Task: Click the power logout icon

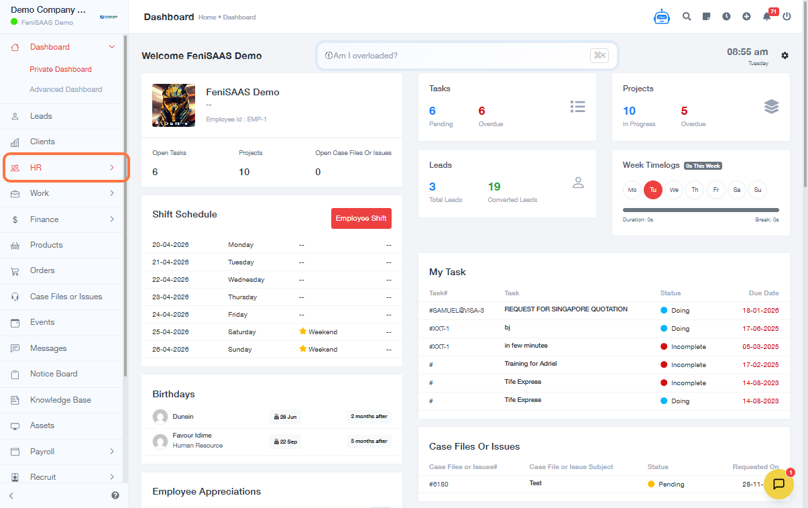Action: (787, 17)
